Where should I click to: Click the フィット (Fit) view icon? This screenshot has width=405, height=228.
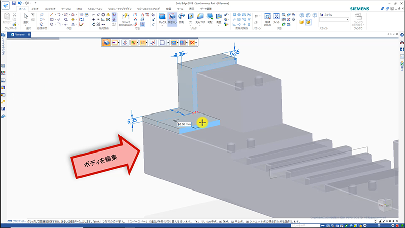pyautogui.click(x=276, y=19)
